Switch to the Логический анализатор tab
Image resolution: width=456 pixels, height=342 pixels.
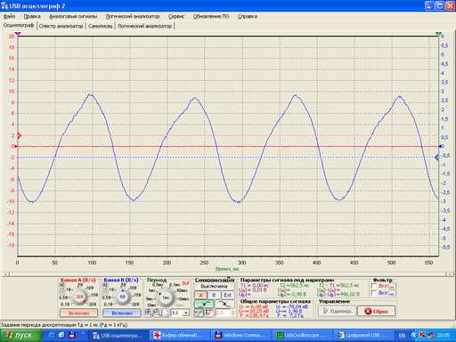[145, 26]
